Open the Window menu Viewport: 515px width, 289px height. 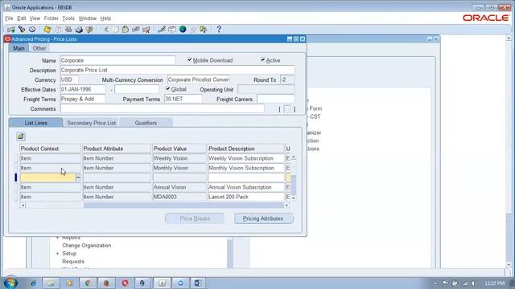[88, 18]
